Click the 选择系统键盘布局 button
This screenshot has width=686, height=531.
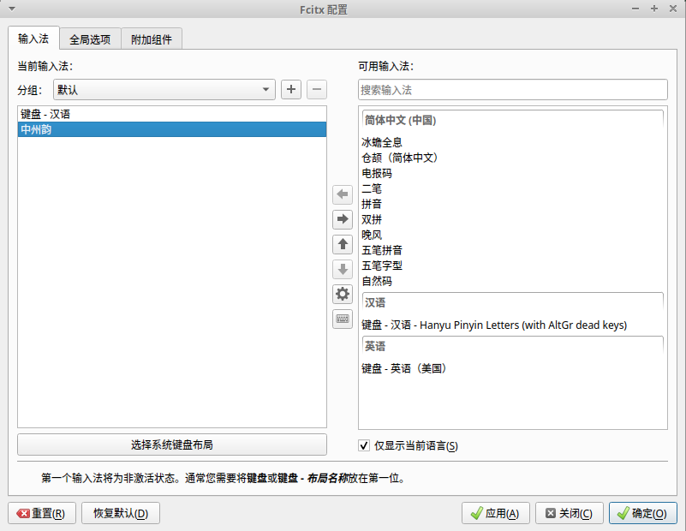pos(172,444)
